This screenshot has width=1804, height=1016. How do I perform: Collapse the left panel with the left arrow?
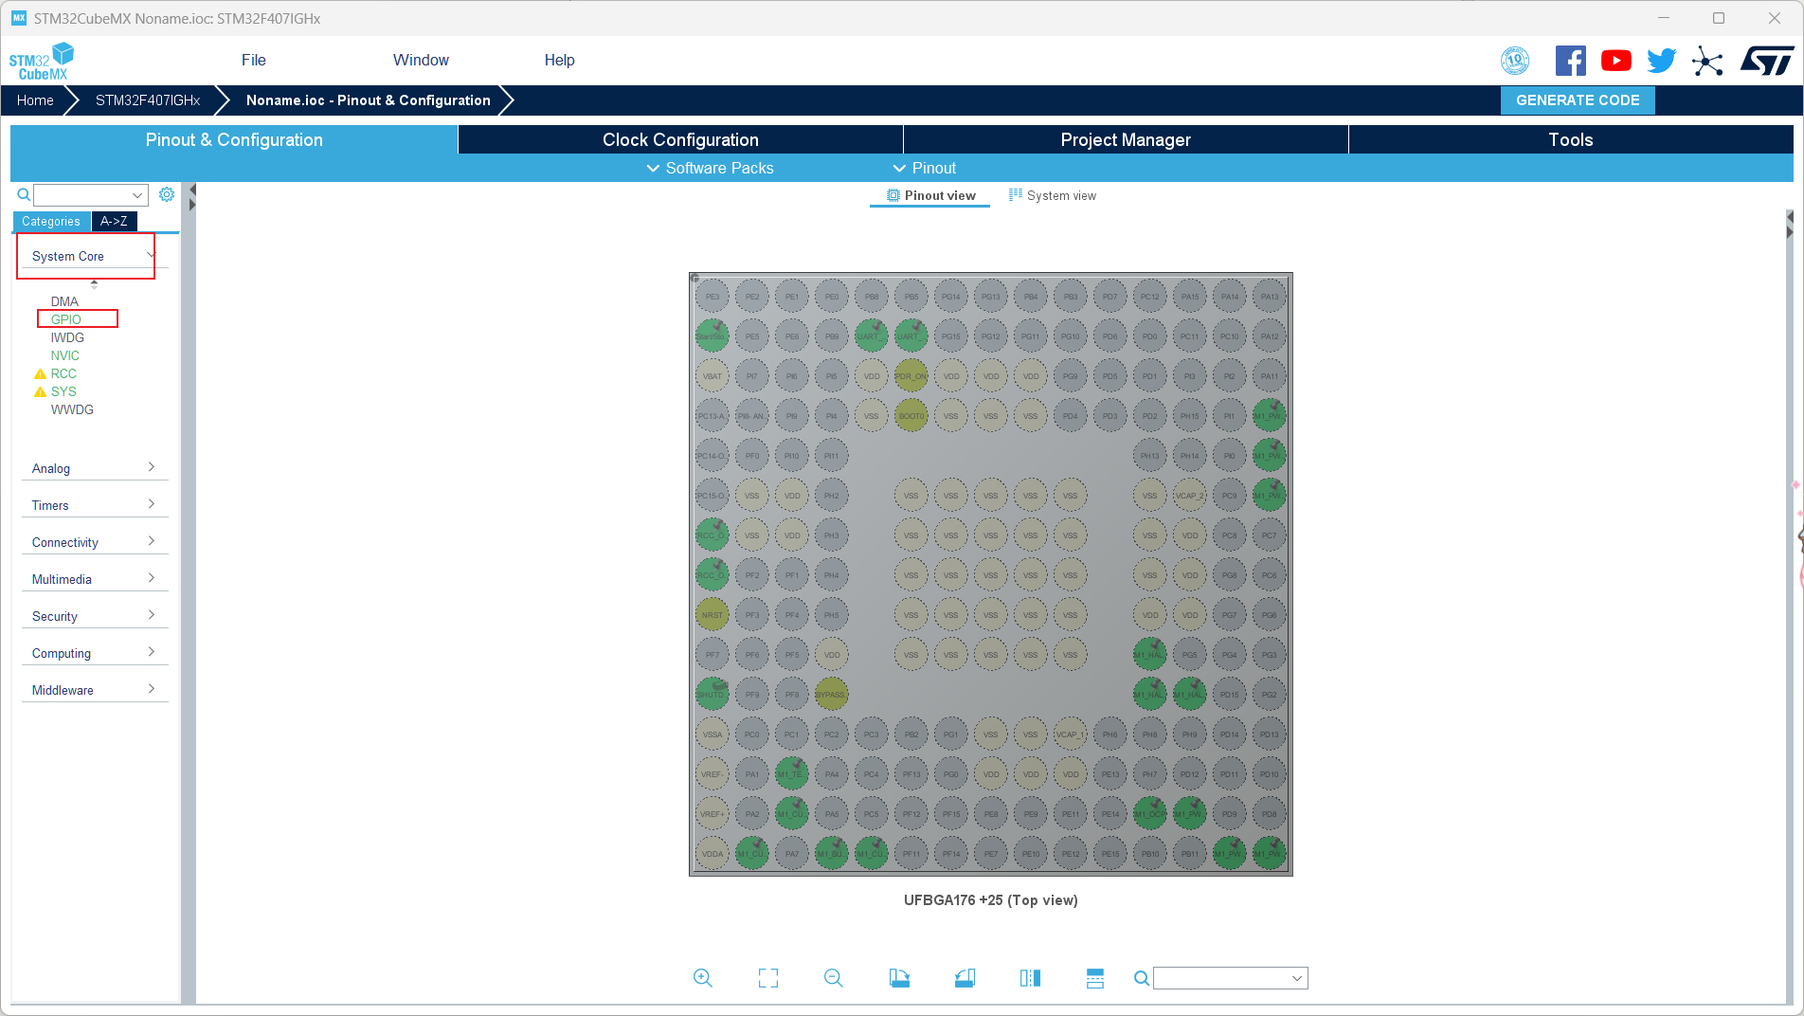click(192, 190)
